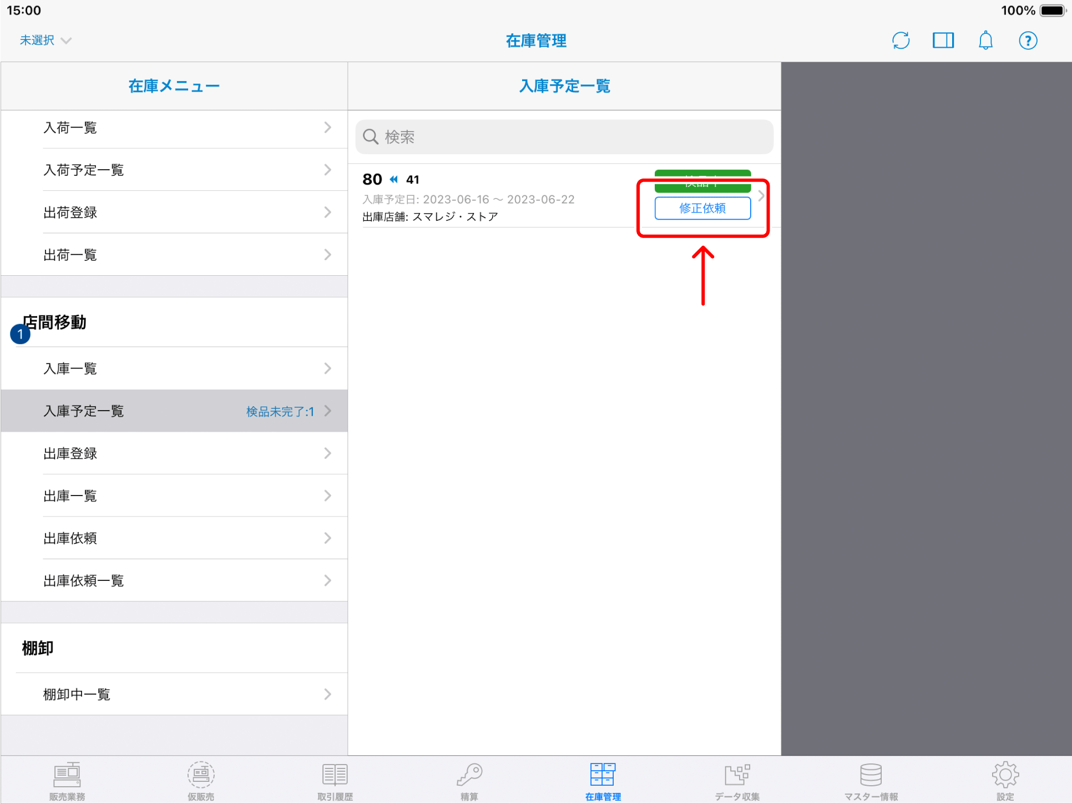The height and width of the screenshot is (804, 1072).
Task: Open マスター情報 database icon
Action: 871,780
